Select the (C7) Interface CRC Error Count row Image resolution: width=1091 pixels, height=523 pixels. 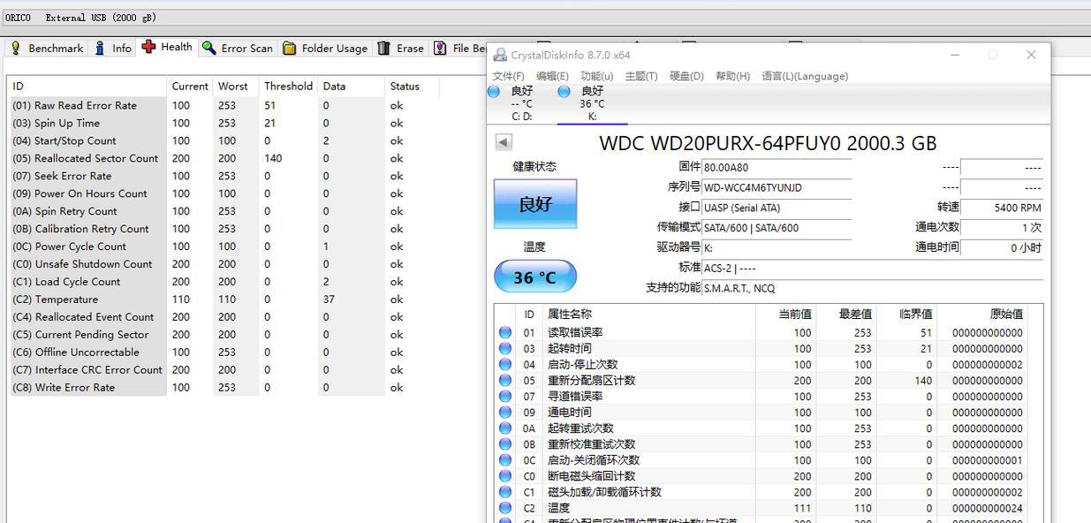(224, 370)
